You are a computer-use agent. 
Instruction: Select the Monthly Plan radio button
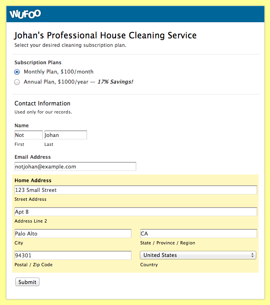pyautogui.click(x=17, y=72)
